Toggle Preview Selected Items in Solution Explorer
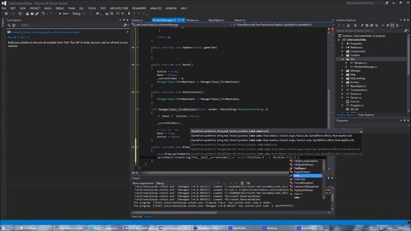This screenshot has height=231, width=411. (x=392, y=26)
